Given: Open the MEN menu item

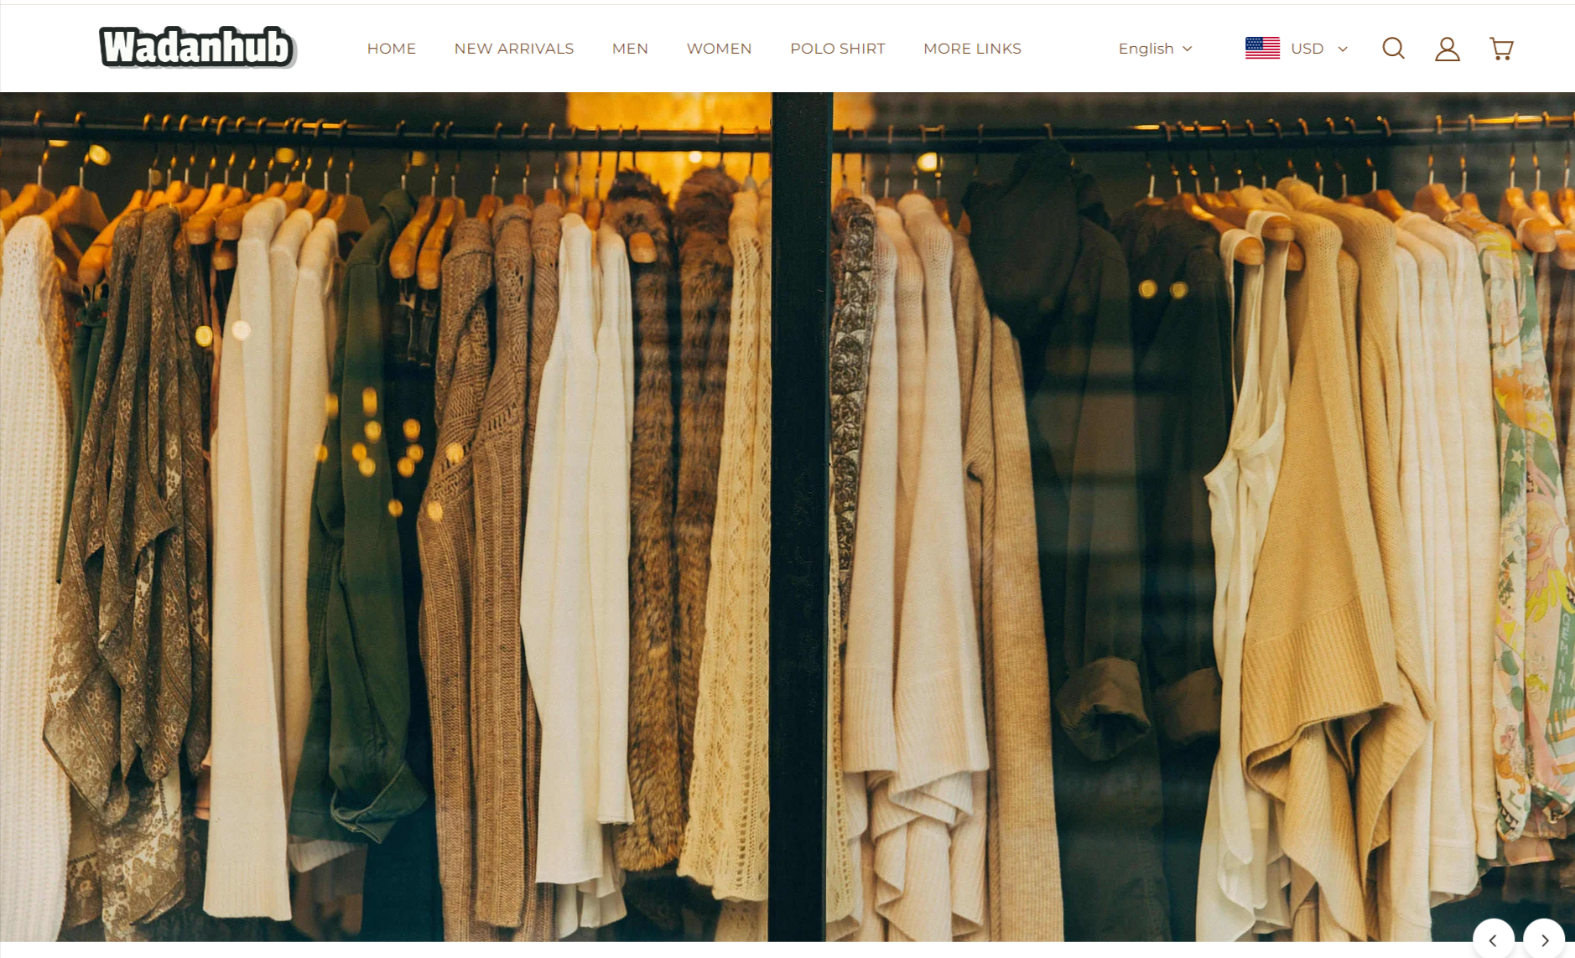Looking at the screenshot, I should click(x=630, y=49).
